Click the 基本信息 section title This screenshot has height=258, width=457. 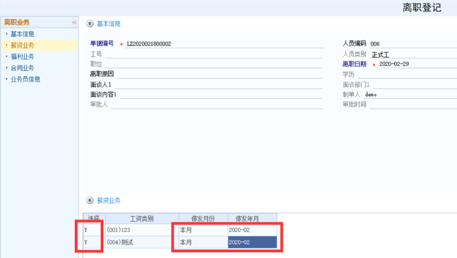pos(109,24)
